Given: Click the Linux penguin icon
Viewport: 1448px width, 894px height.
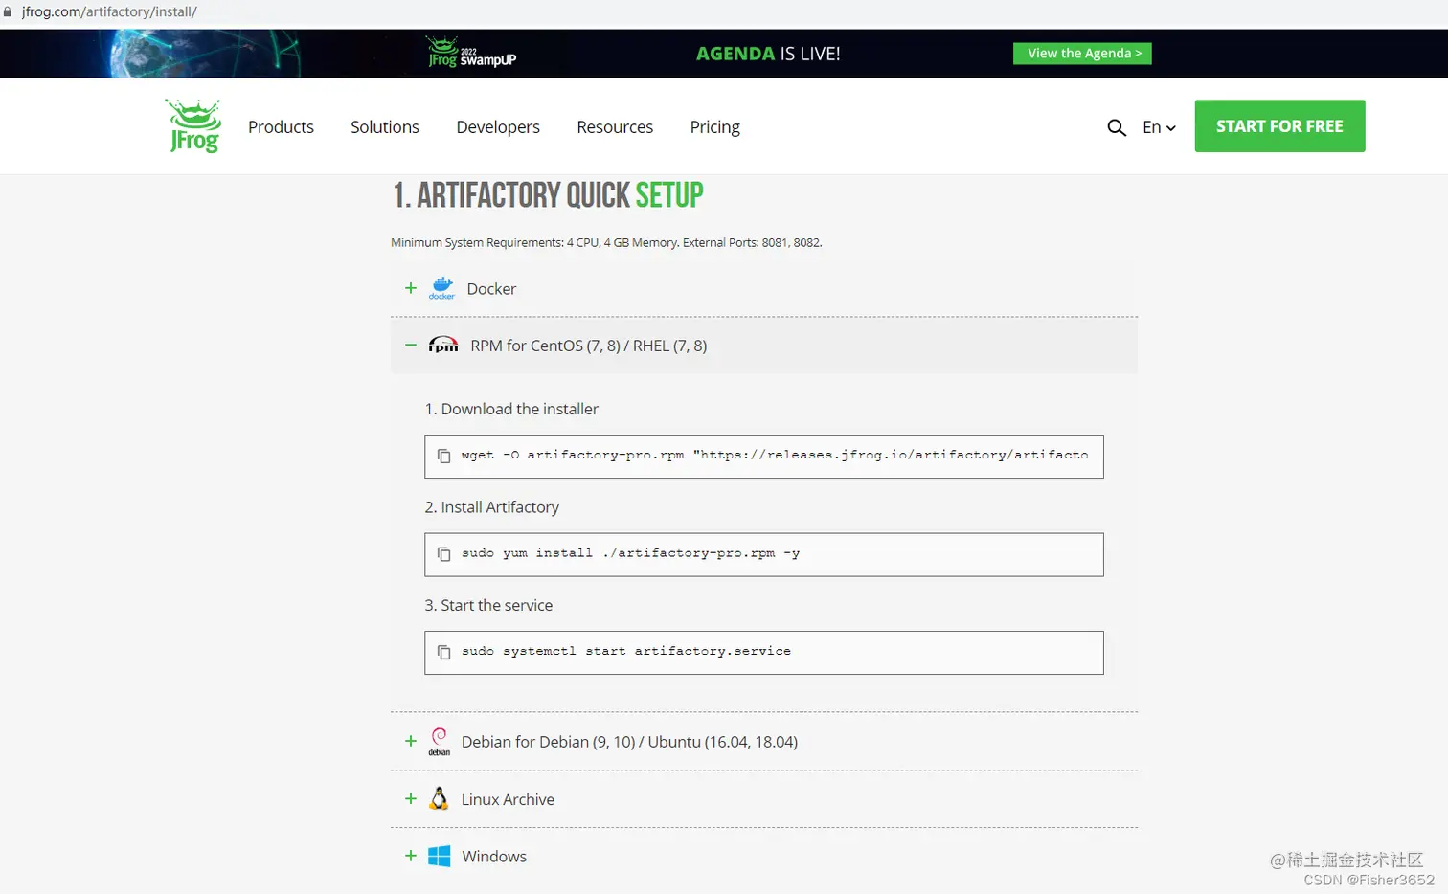Looking at the screenshot, I should tap(439, 798).
